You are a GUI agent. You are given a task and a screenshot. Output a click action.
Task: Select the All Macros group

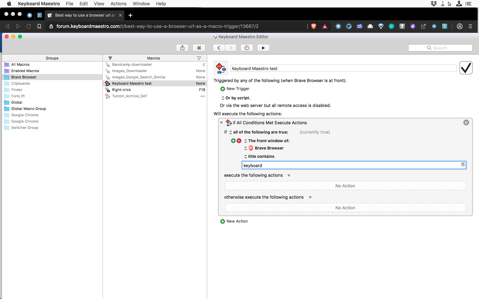coord(52,64)
